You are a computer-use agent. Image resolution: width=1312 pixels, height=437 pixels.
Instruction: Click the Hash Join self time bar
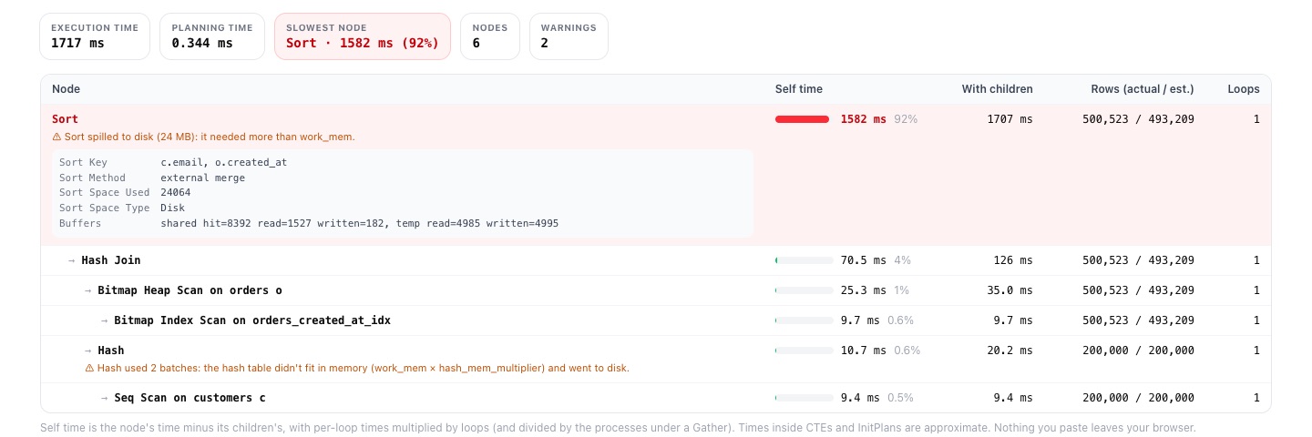click(x=805, y=260)
